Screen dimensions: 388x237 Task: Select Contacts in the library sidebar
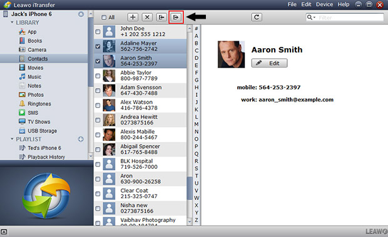click(38, 59)
